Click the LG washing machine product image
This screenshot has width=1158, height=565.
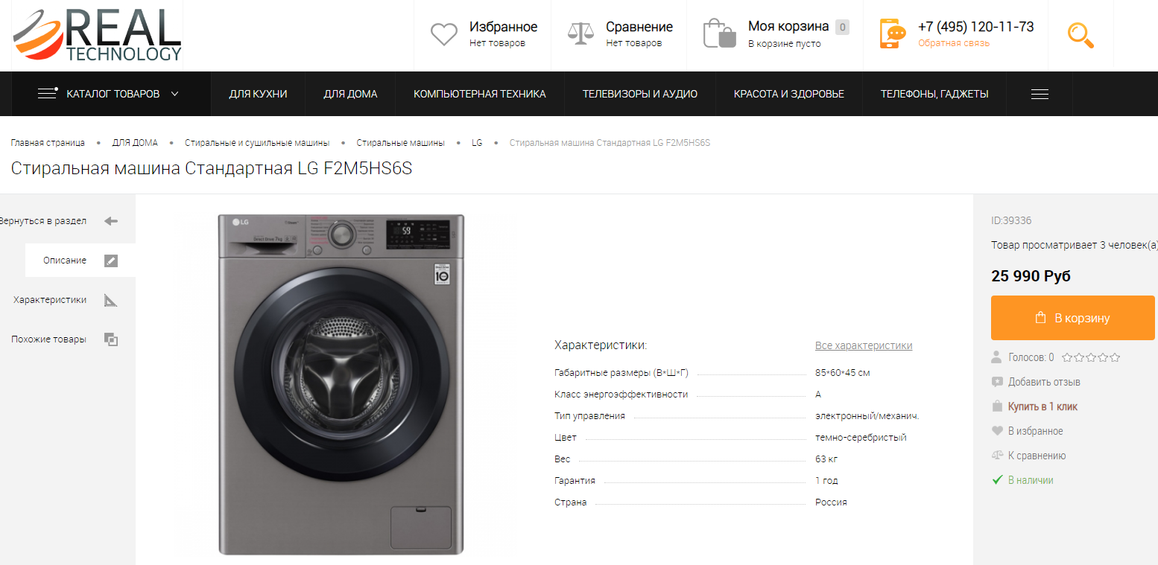point(341,384)
